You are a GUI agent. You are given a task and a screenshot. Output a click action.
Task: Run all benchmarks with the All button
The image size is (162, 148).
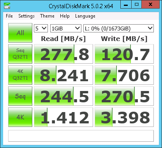coord(20,33)
